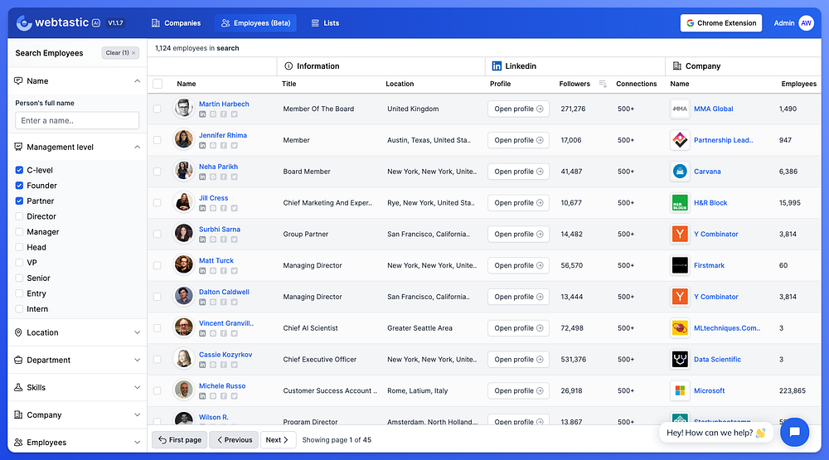
Task: Uncheck the C-level management checkbox
Action: (19, 170)
